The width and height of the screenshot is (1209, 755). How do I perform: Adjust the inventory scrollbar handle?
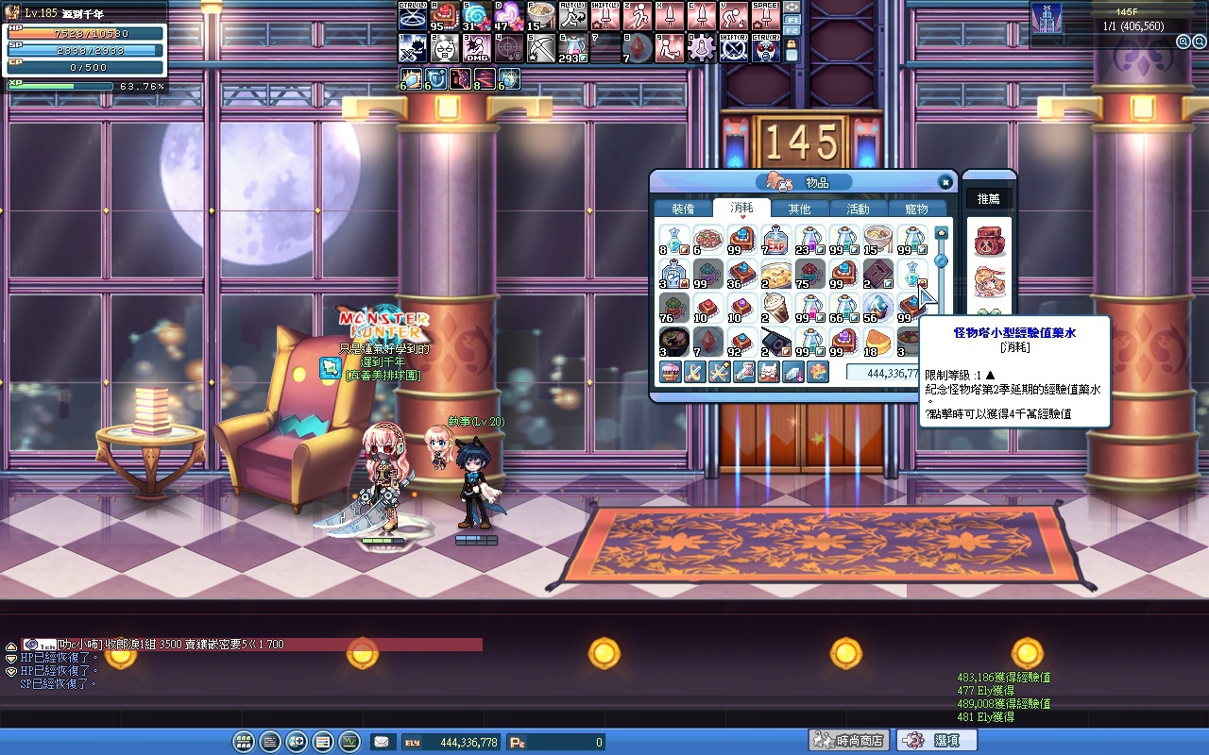pyautogui.click(x=941, y=260)
